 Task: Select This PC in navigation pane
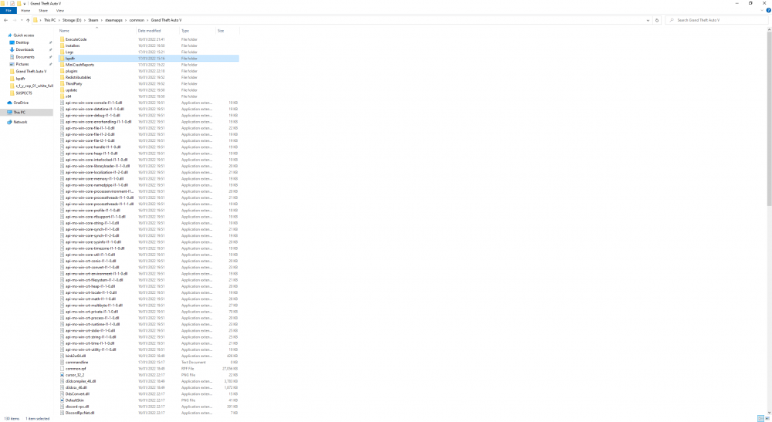click(19, 112)
